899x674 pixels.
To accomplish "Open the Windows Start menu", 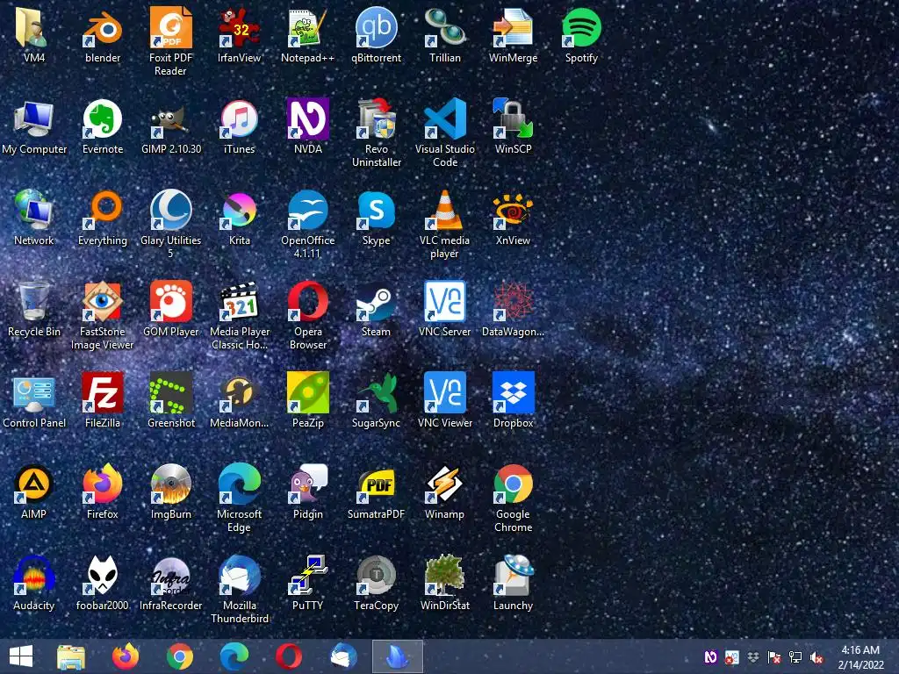I will coord(21,656).
